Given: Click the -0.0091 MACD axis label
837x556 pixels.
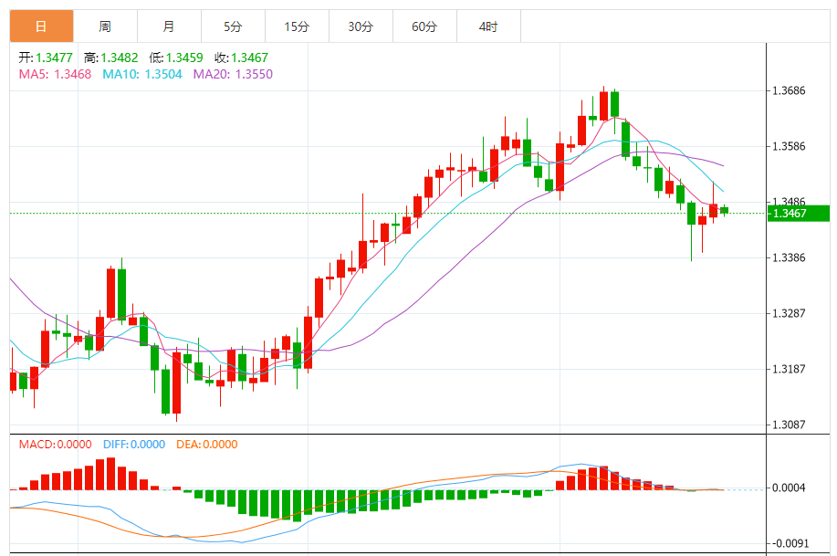Looking at the screenshot, I should coord(790,543).
